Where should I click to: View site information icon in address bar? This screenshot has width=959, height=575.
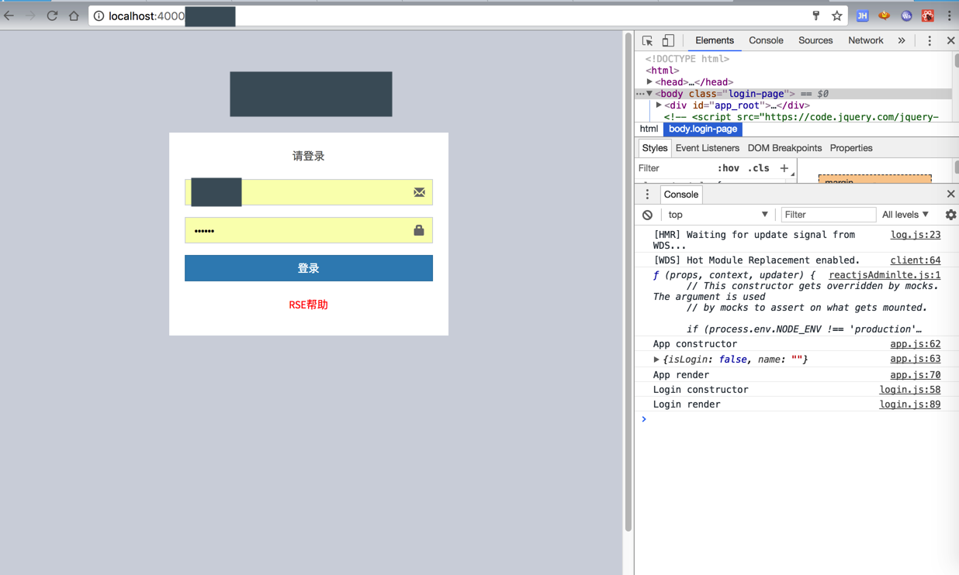pos(99,15)
